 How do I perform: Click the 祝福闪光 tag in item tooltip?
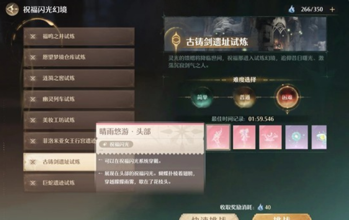click(116, 145)
